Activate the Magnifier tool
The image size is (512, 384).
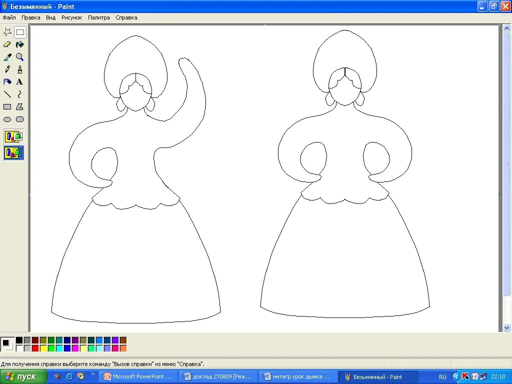(x=20, y=57)
